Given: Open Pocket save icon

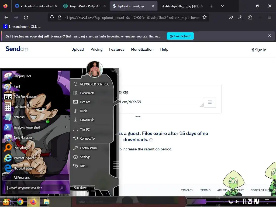Looking at the screenshot, I should point(231,17).
